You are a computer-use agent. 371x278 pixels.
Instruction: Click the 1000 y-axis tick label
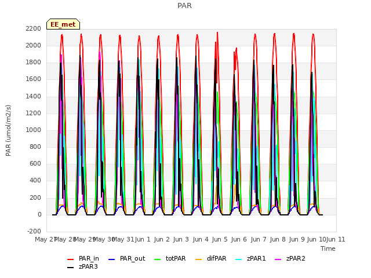[34, 130]
